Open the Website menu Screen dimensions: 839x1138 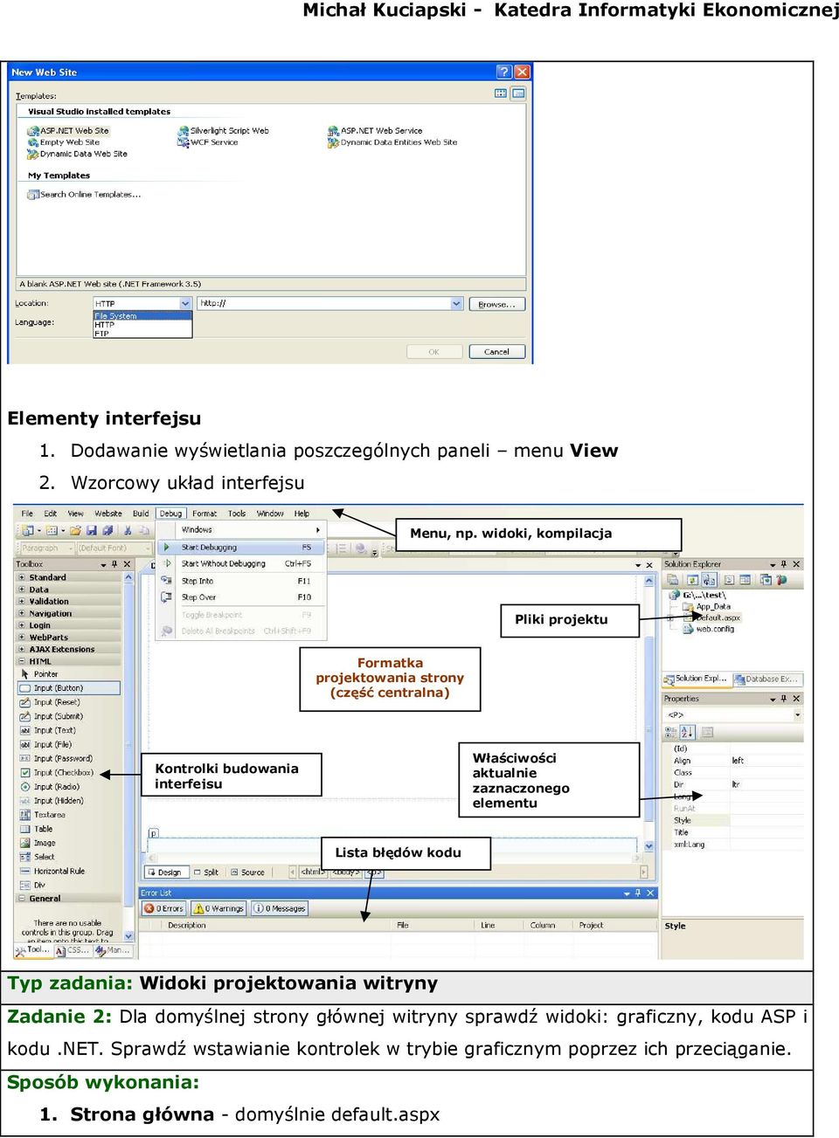tap(108, 514)
